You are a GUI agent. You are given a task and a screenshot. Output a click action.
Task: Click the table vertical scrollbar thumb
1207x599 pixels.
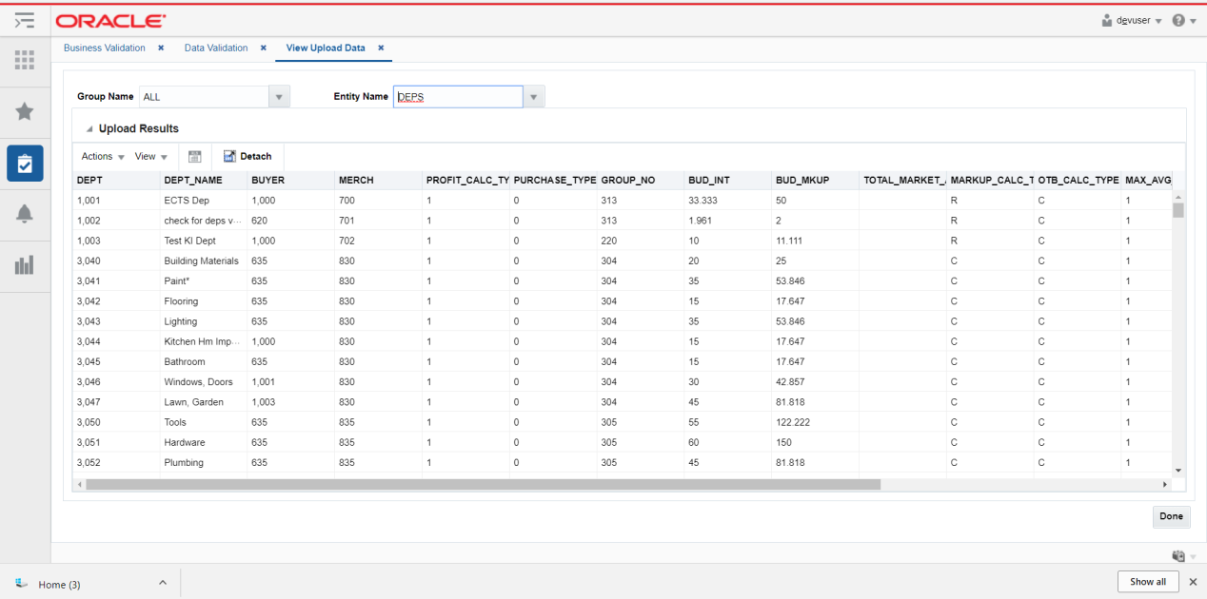[x=1178, y=210]
